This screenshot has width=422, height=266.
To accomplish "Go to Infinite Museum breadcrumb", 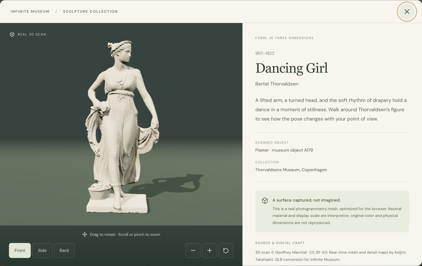I will [x=30, y=11].
